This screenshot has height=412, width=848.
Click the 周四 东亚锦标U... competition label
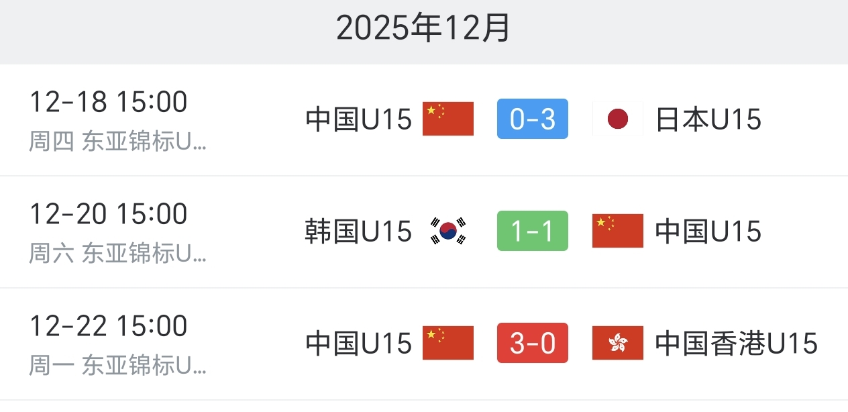pos(118,142)
